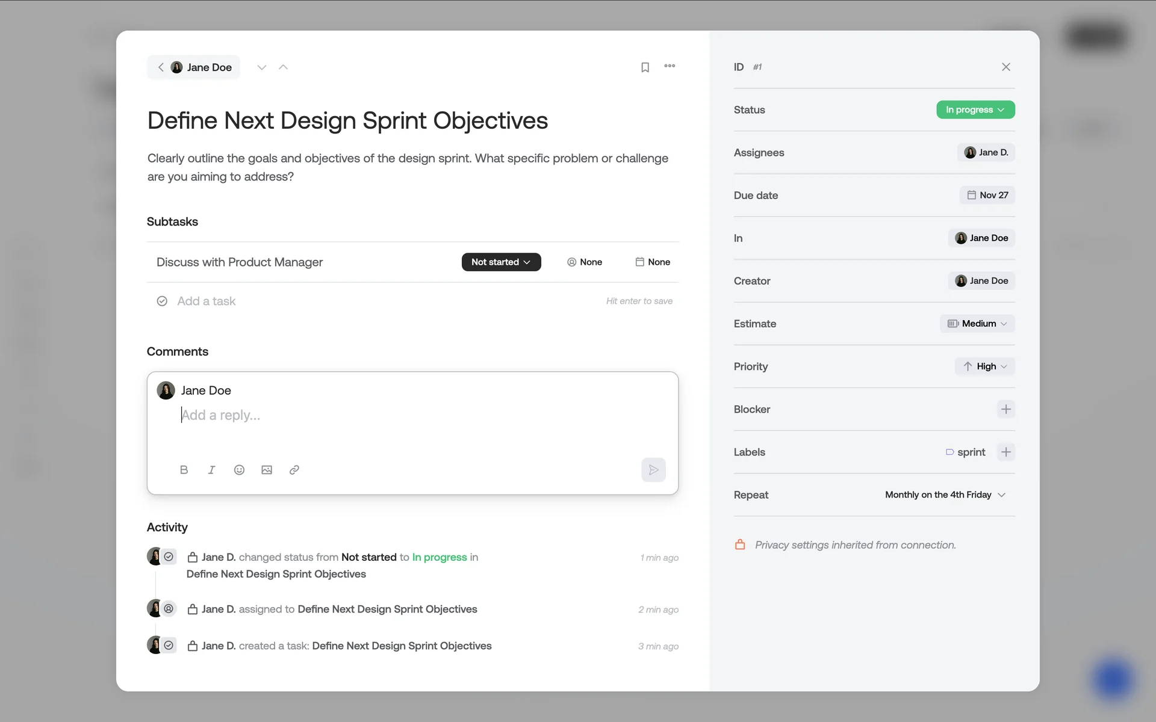This screenshot has height=722, width=1156.
Task: Click the Bold formatting icon in comment box
Action: pos(184,470)
